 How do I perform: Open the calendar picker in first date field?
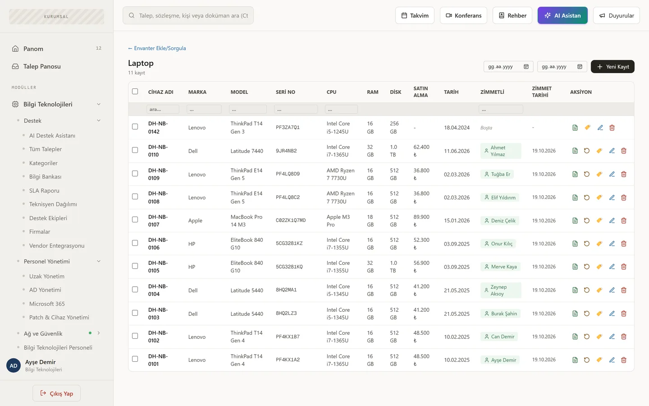pyautogui.click(x=526, y=67)
